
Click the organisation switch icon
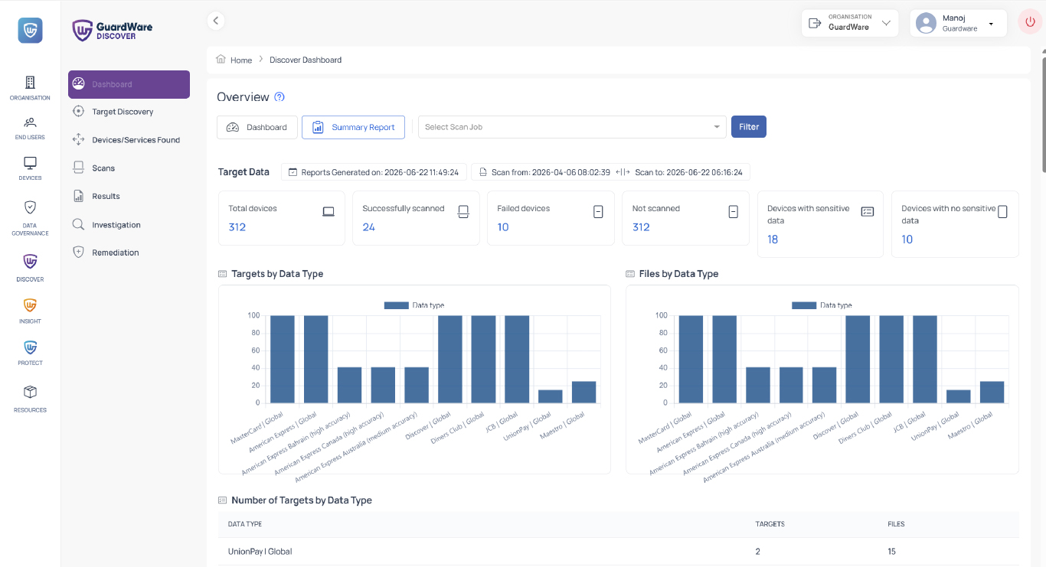[816, 23]
